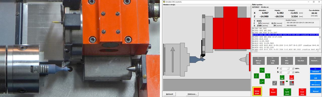Open the Možnosti options menu
Image resolution: width=322 pixels, height=97 pixels.
(170, 94)
